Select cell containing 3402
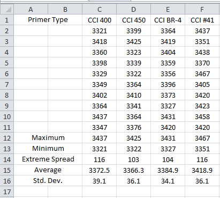Image resolution: width=220 pixels, height=198 pixels. [x=100, y=95]
